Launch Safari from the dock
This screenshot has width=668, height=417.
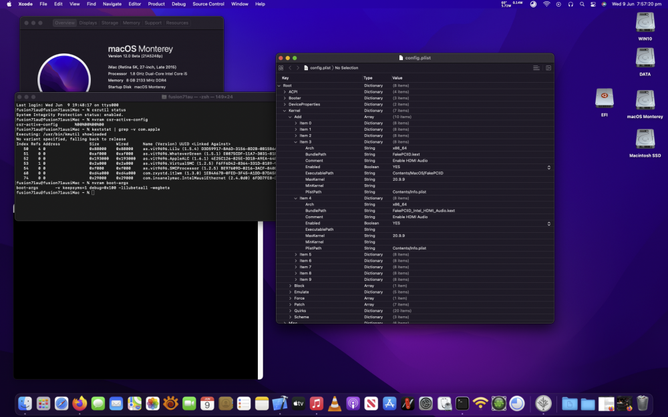(61, 404)
